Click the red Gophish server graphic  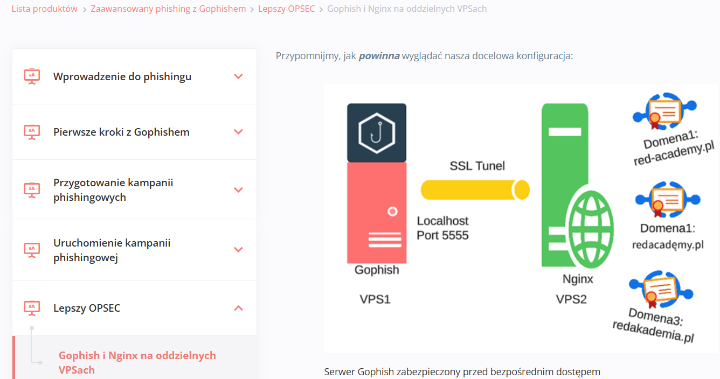pyautogui.click(x=377, y=213)
